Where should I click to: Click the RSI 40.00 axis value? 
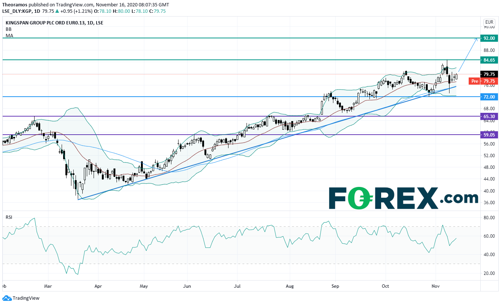pyautogui.click(x=489, y=255)
